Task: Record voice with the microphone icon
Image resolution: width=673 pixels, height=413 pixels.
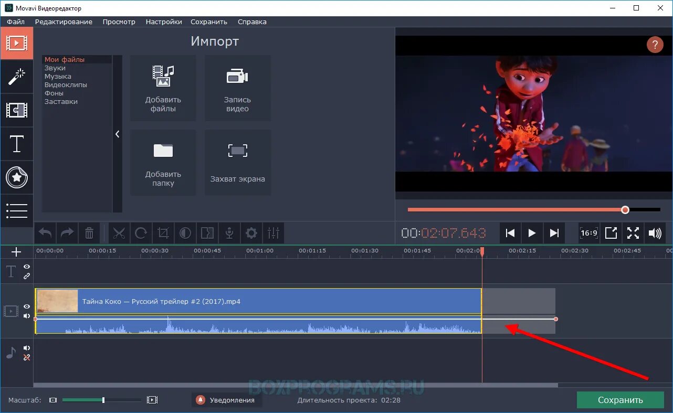Action: coord(229,233)
